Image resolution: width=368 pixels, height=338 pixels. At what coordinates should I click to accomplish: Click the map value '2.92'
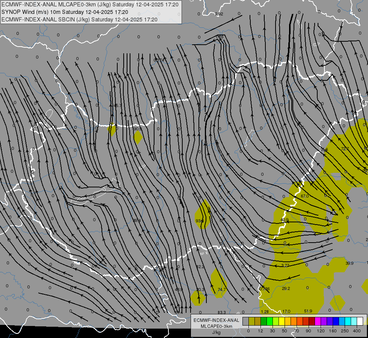point(219,14)
